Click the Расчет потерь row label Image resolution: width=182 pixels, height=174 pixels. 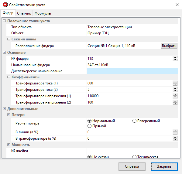27,123
